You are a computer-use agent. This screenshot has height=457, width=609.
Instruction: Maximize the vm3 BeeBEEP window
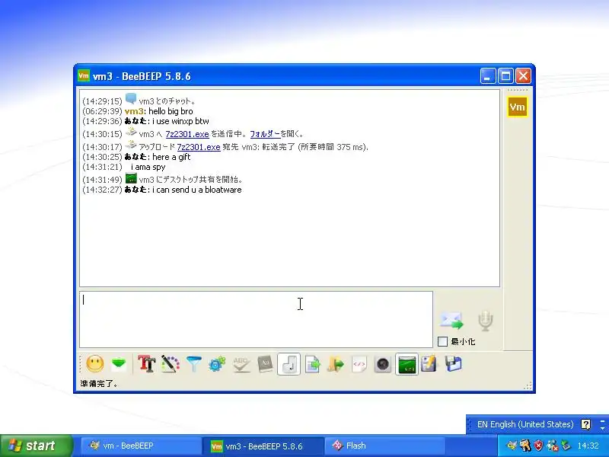pyautogui.click(x=505, y=75)
